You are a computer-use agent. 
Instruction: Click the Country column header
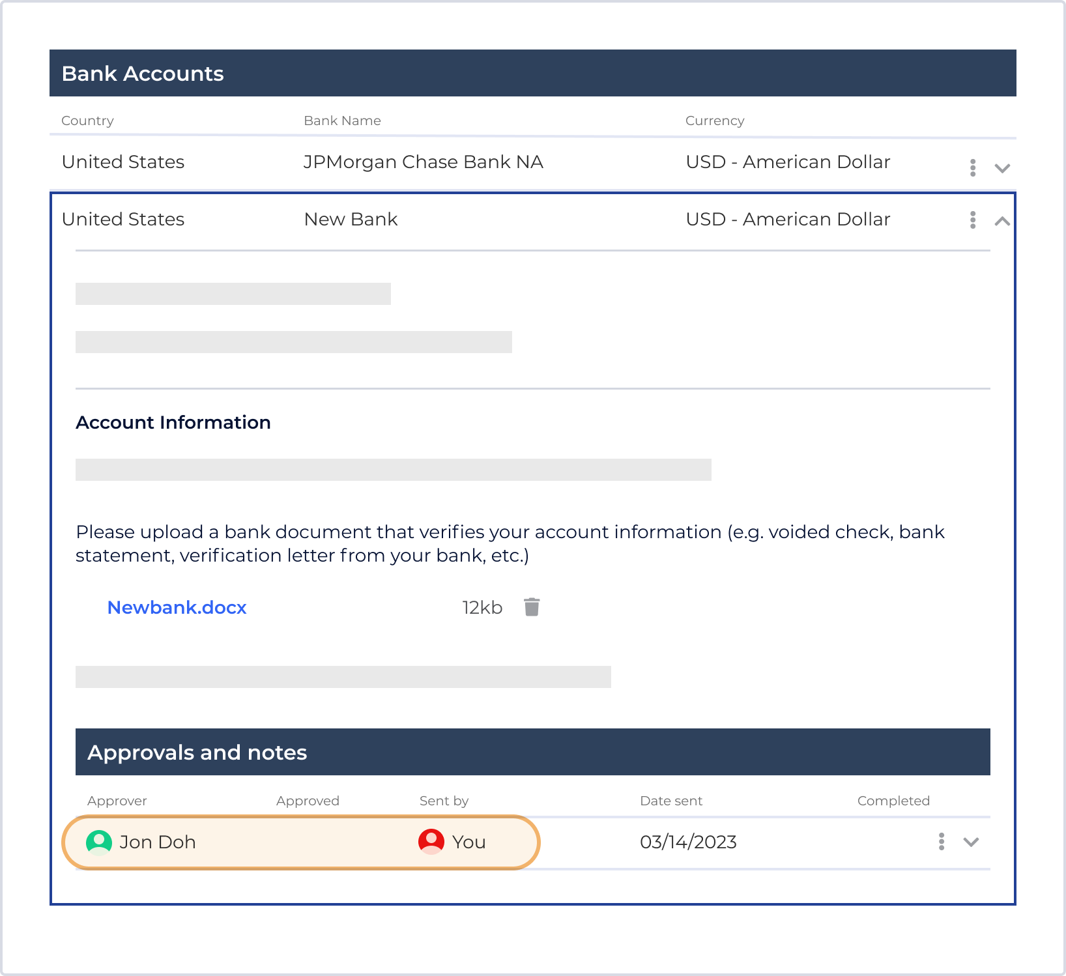click(87, 121)
